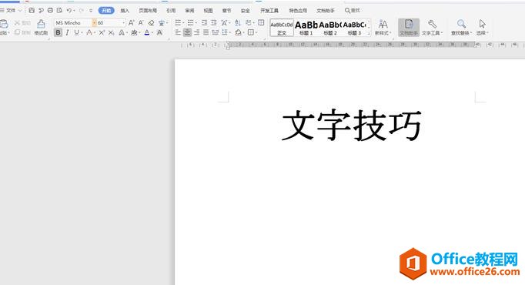This screenshot has width=525, height=285.
Task: Open the Page Layout tab
Action: [148, 10]
